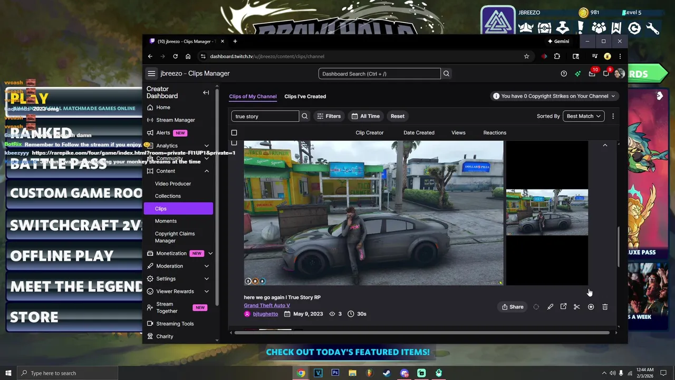The height and width of the screenshot is (380, 675).
Task: Click the green sparkle icon in dashboard header
Action: tap(578, 74)
